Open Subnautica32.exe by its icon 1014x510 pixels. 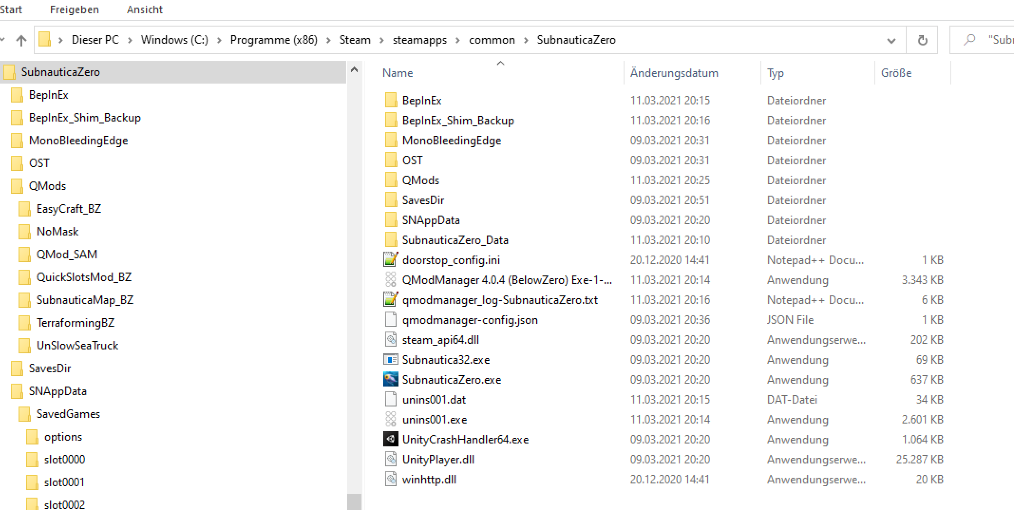point(390,359)
